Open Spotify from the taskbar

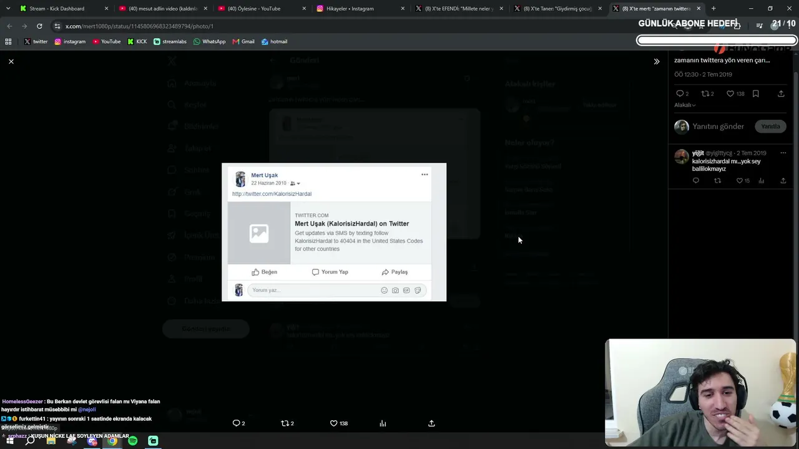133,441
